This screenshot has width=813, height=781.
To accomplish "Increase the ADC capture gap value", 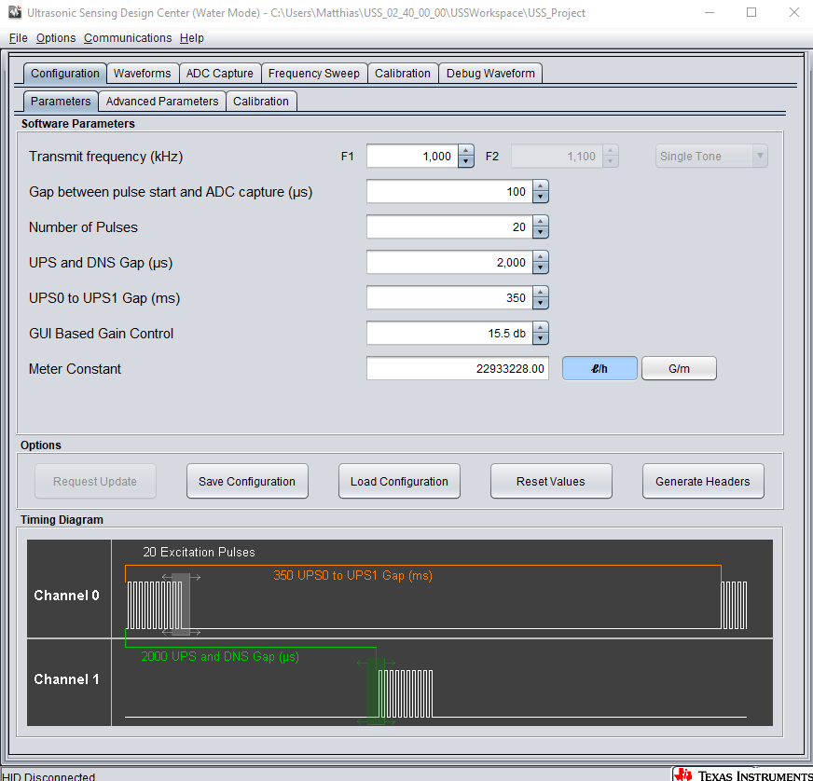I will (x=540, y=185).
